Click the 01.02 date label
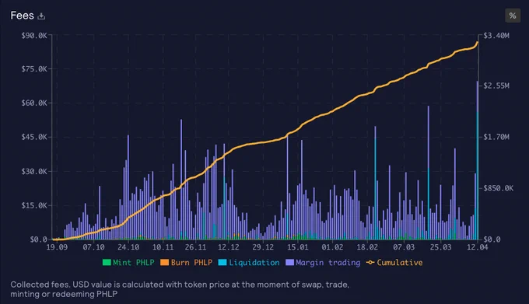The width and height of the screenshot is (529, 304). click(332, 247)
